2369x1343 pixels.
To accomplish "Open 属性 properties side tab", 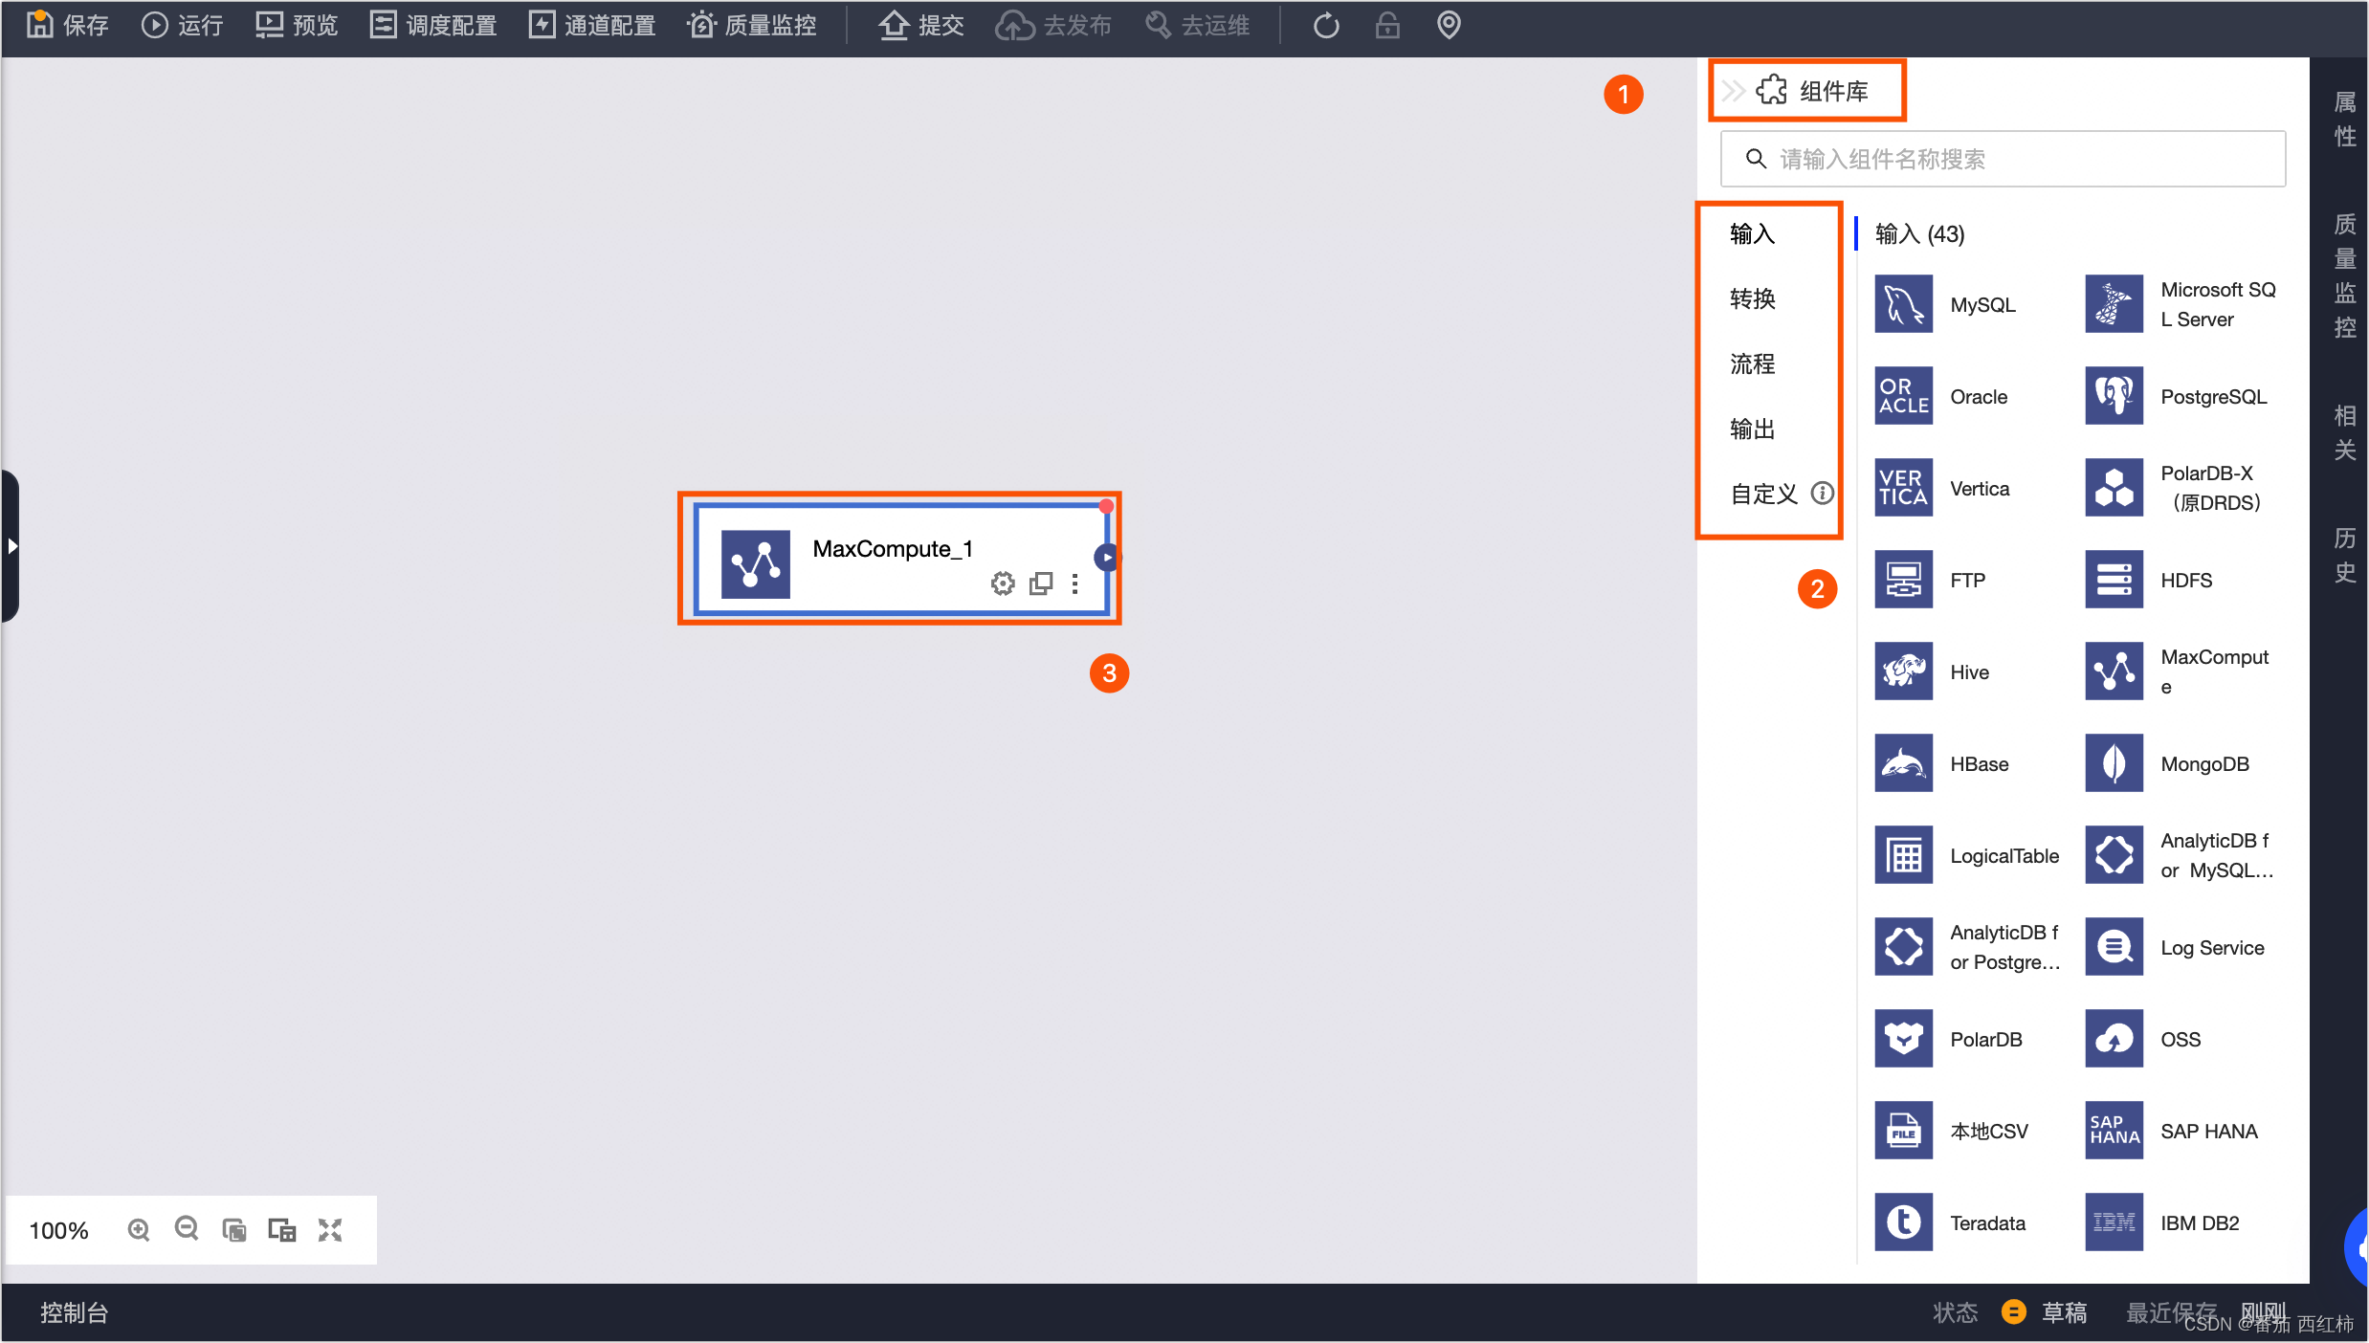I will 2344,120.
